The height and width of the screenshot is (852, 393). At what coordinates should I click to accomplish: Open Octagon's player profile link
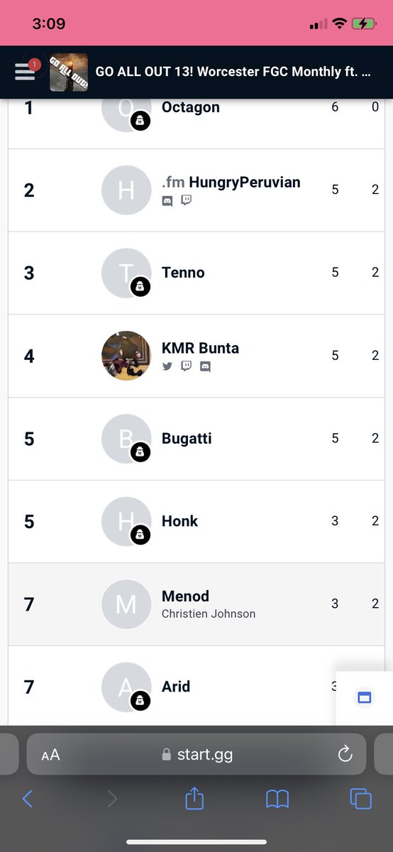tap(191, 107)
